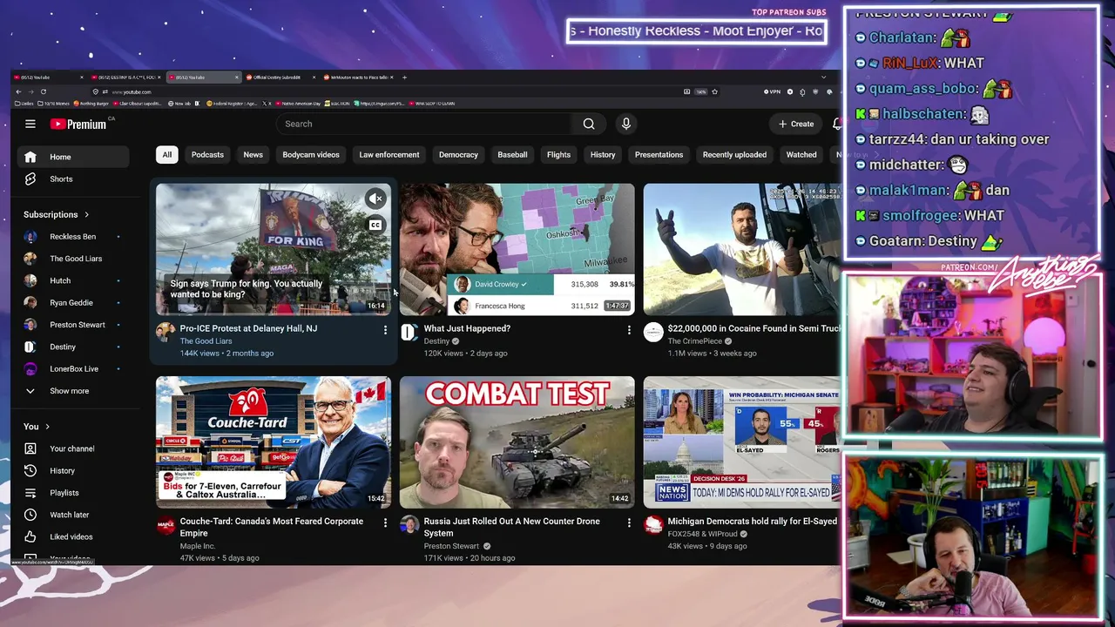1115x627 pixels.
Task: Open the YouTube hamburger guide menu
Action: pos(30,124)
